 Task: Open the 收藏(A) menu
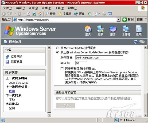click(x=46, y=8)
